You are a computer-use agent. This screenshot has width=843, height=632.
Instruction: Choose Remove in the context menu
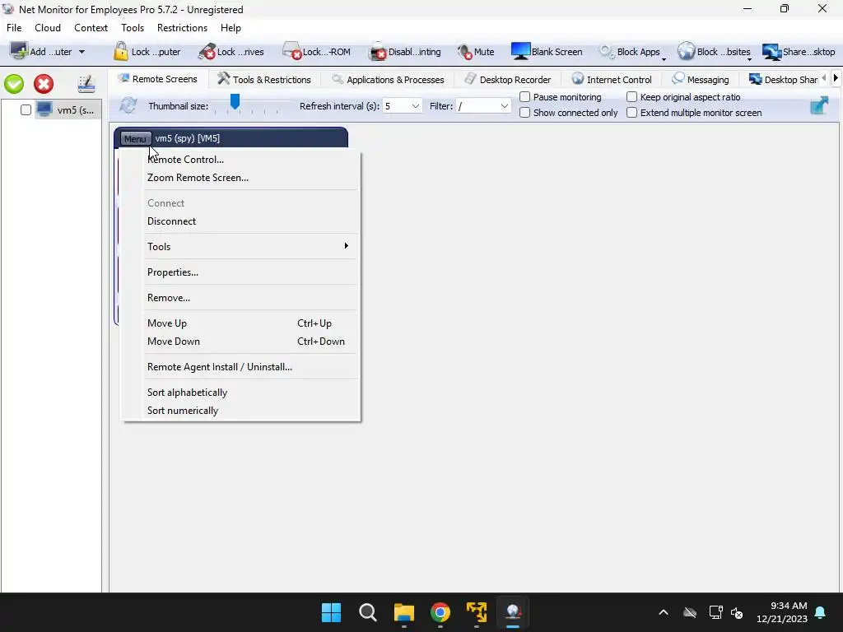click(240, 297)
